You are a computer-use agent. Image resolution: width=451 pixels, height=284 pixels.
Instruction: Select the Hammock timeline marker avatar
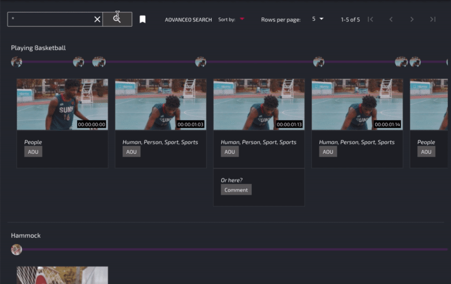[17, 250]
